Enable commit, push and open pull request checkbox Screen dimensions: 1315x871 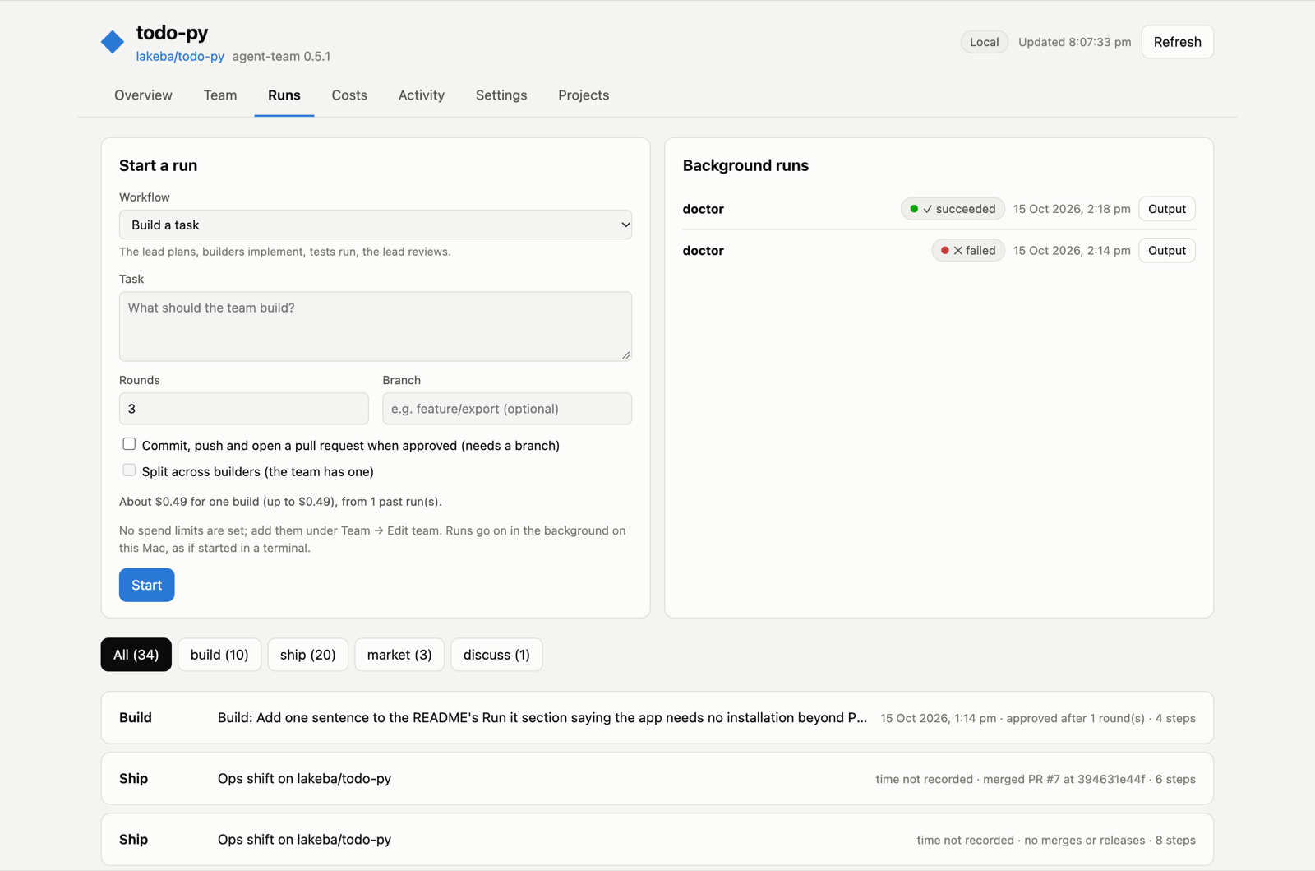click(x=129, y=444)
